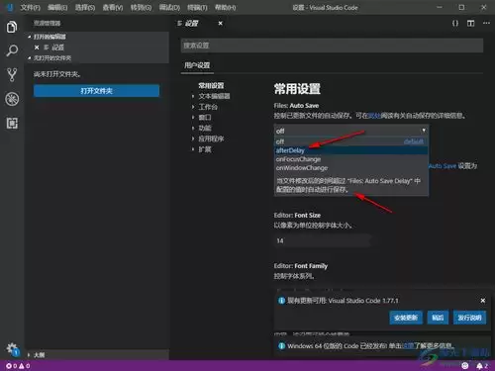Open the editor More actions ellipsis
Screen dimensions: 495x371
point(486,23)
